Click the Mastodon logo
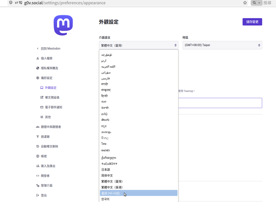 (63, 25)
